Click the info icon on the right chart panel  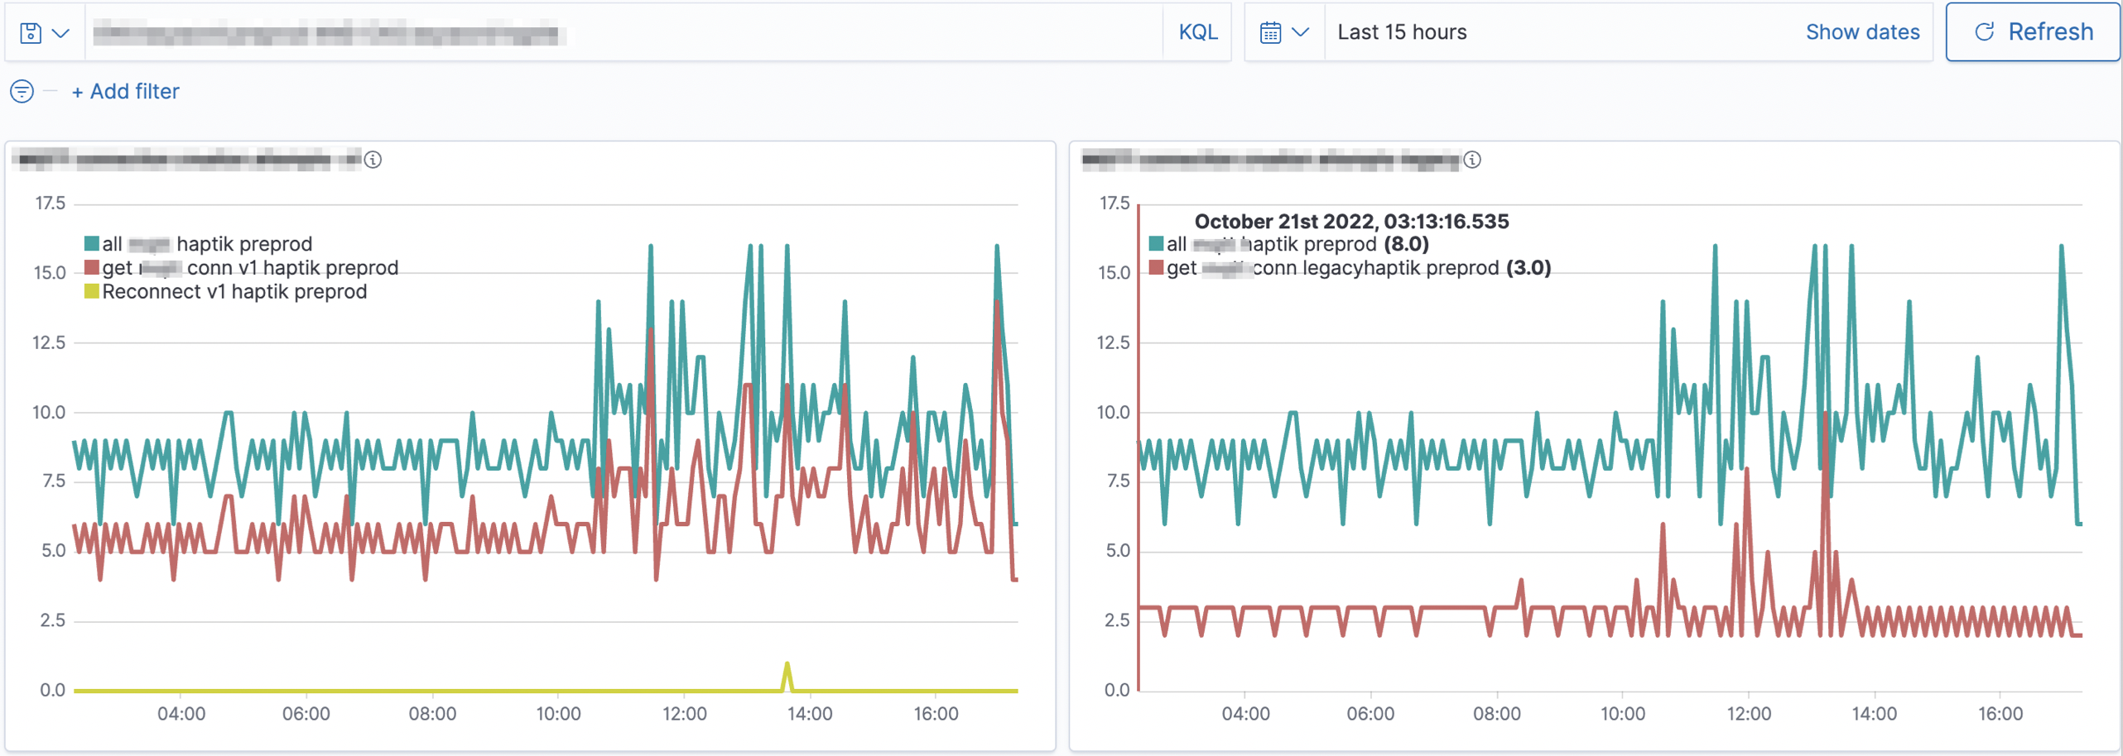1473,160
